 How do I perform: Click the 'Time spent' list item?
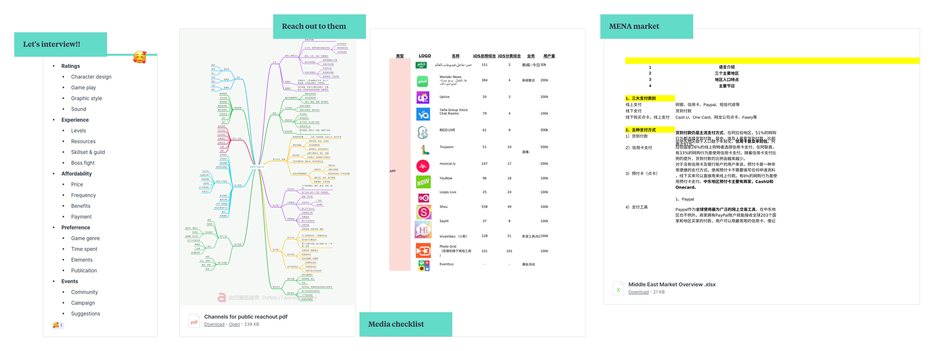(x=84, y=249)
